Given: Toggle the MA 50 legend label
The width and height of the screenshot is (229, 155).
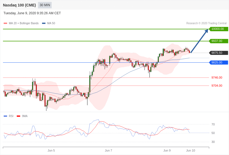Looking at the screenshot, I should pyautogui.click(x=51, y=23).
